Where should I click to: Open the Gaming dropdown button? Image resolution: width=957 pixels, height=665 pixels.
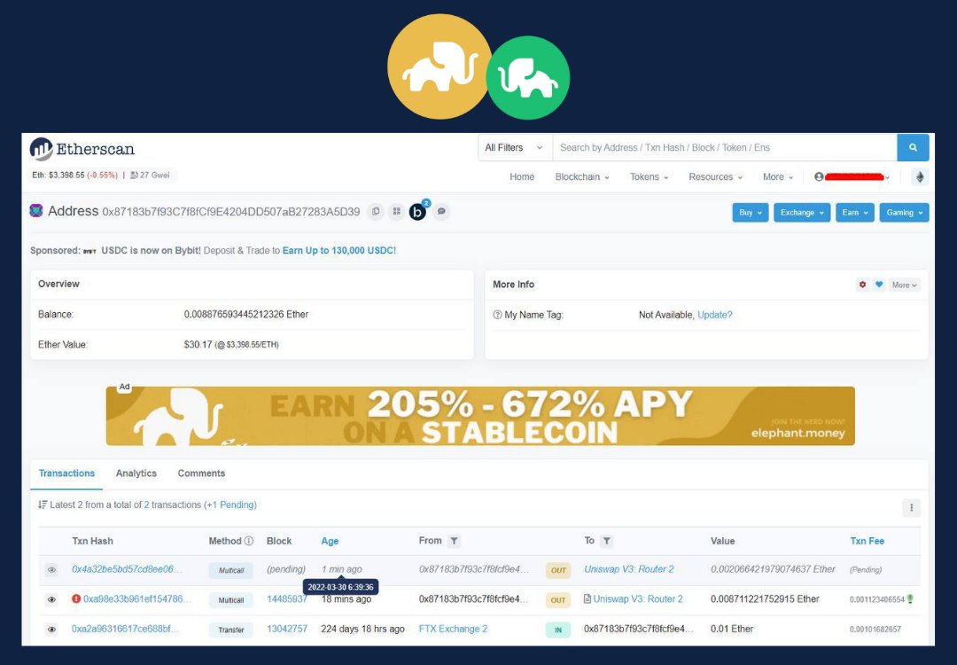(904, 213)
